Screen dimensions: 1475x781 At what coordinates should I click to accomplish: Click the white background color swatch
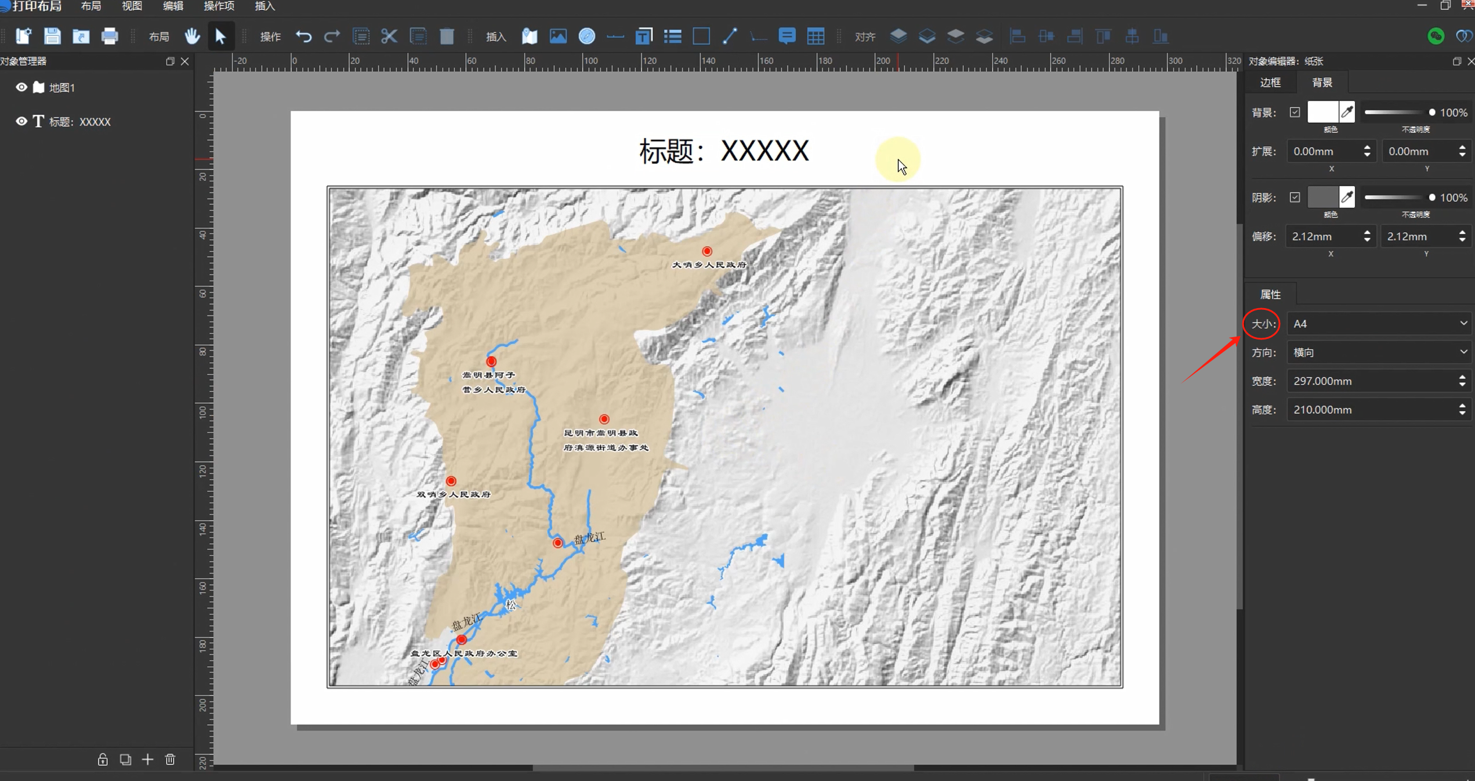point(1322,113)
